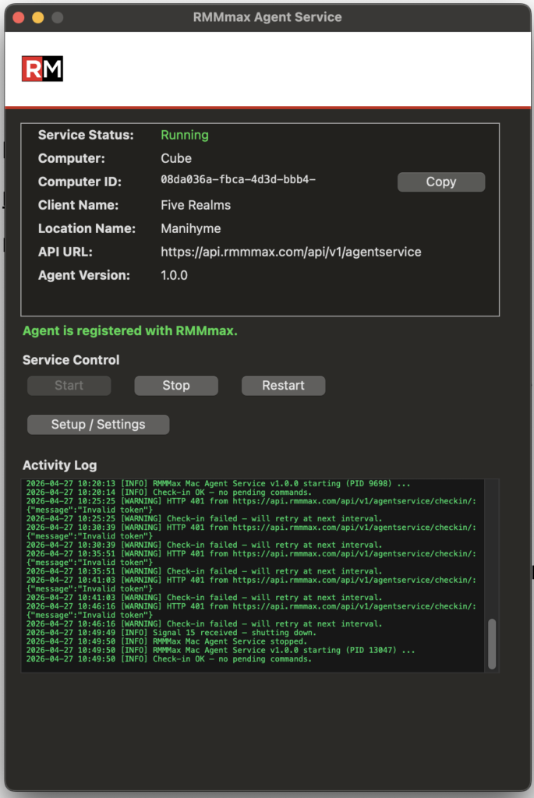
Task: Click the Service Control heading
Action: pos(71,360)
